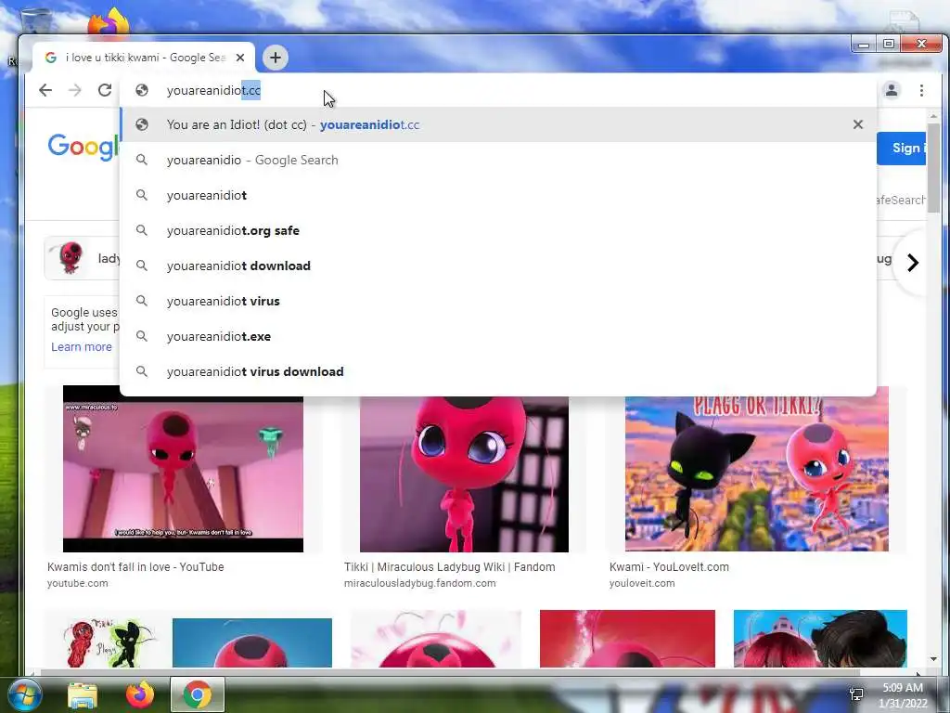Click 'Tikki | Miraculous Ladybug Wiki | Fandom' title

[450, 567]
